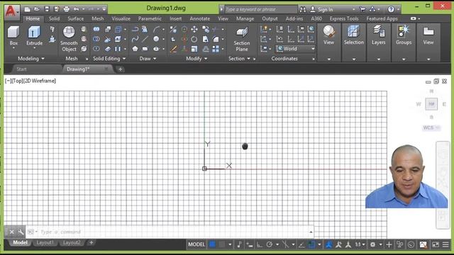This screenshot has width=454, height=255.
Task: Click the 2D Wireframe visual style label
Action: click(40, 81)
